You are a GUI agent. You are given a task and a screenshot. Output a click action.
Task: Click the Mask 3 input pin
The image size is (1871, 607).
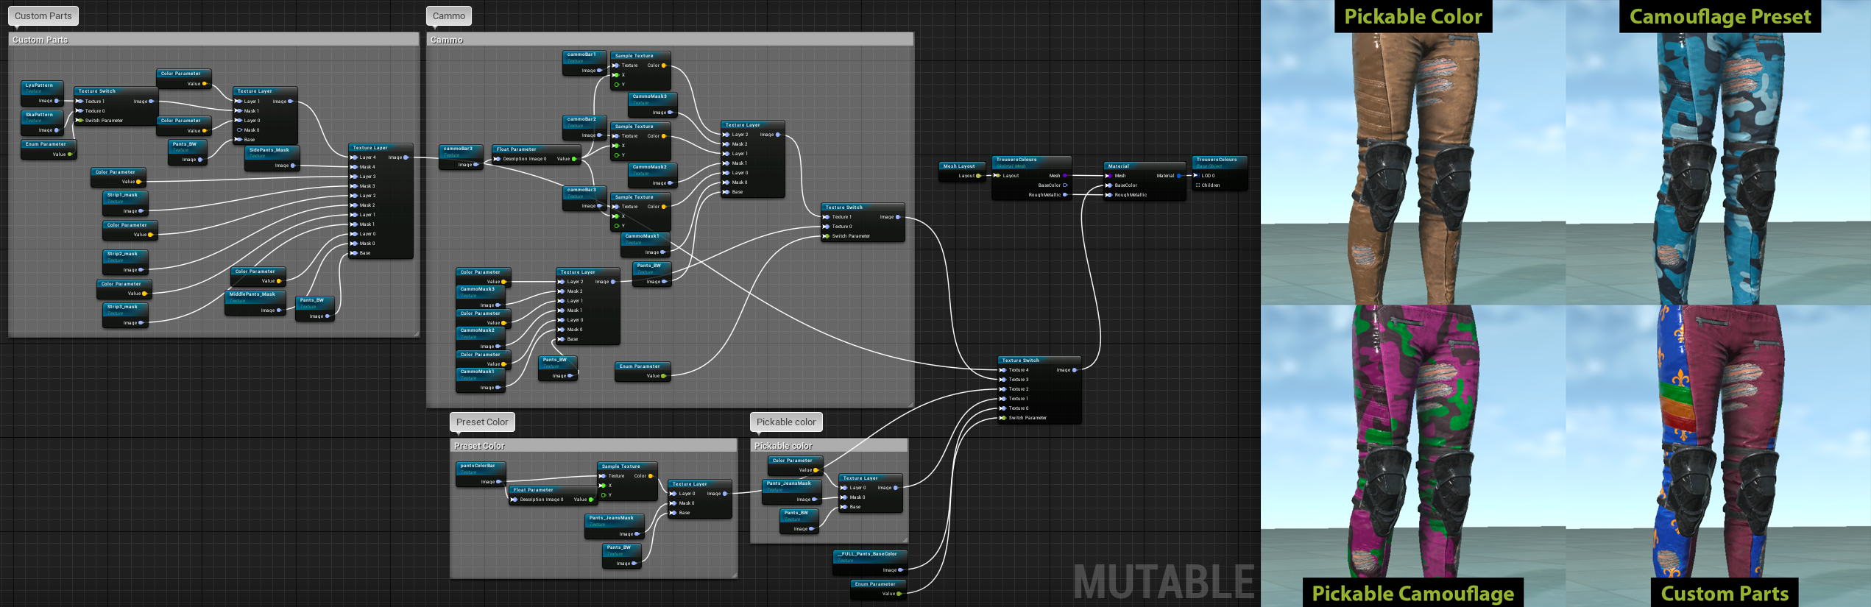click(x=354, y=186)
